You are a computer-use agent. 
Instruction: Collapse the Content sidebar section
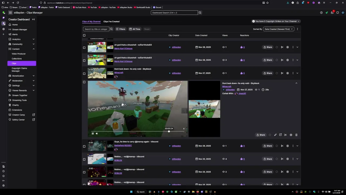click(34, 49)
